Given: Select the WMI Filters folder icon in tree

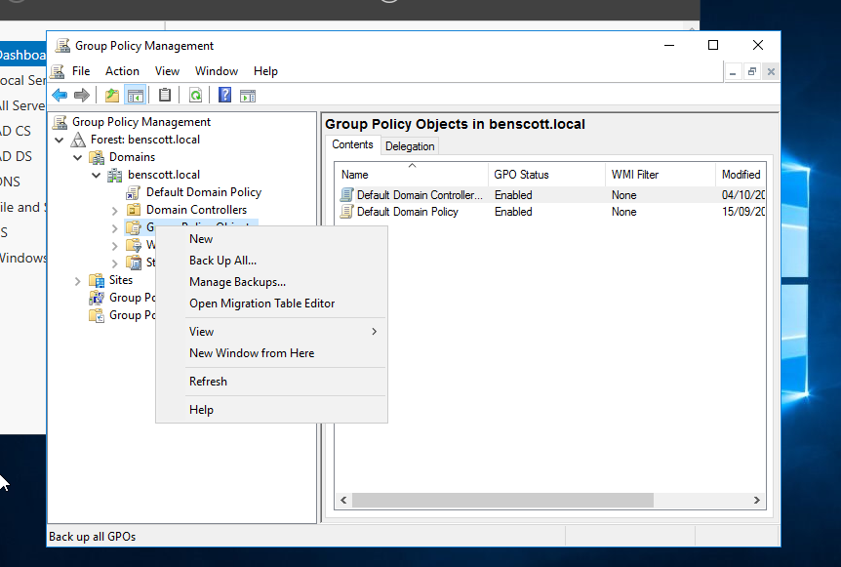Looking at the screenshot, I should (133, 245).
